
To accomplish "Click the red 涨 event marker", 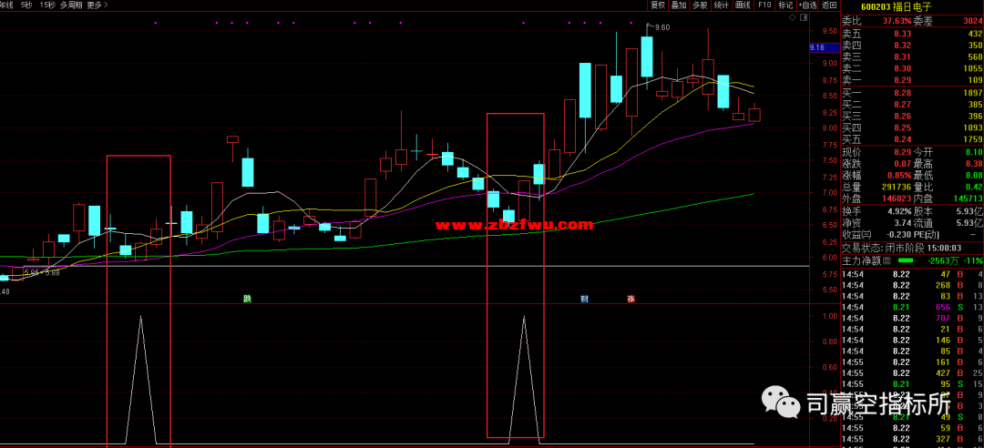I will (630, 299).
